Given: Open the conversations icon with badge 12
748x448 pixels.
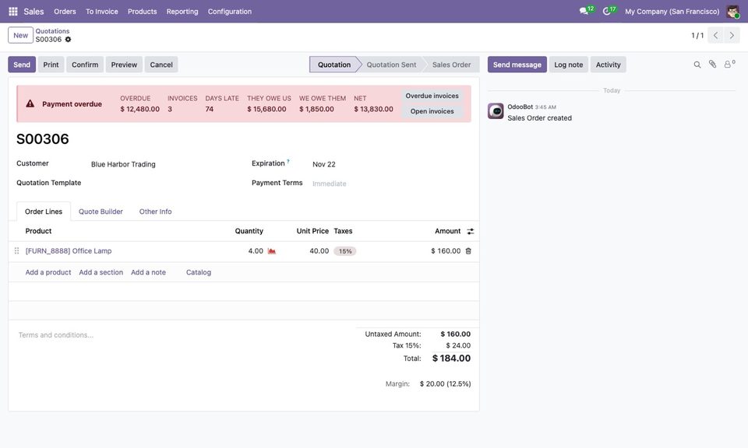Looking at the screenshot, I should [586, 10].
